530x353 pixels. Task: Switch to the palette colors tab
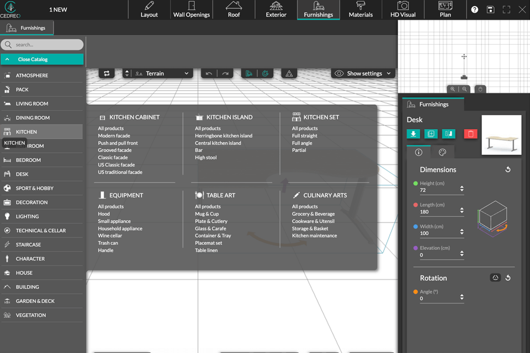coord(442,152)
